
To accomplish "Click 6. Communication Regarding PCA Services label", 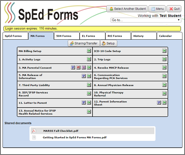I will point(111,76).
